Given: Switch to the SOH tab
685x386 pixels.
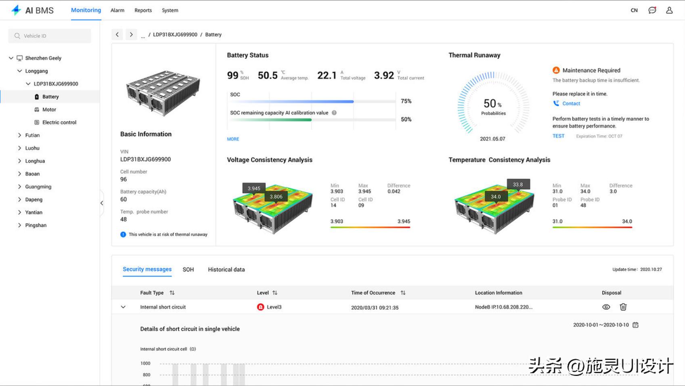Looking at the screenshot, I should pyautogui.click(x=188, y=269).
